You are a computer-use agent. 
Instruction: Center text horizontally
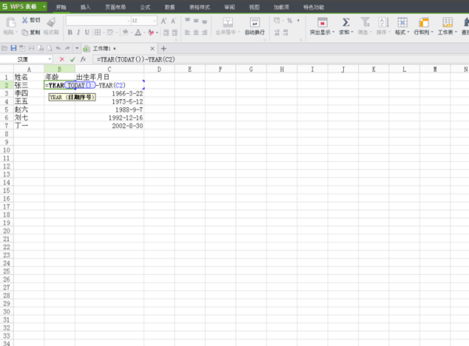tap(196, 32)
